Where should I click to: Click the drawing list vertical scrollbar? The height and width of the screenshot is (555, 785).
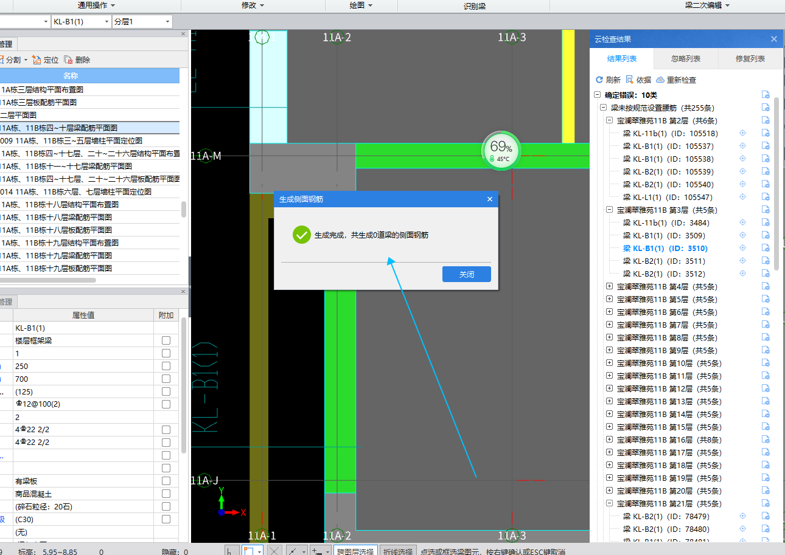pos(184,209)
